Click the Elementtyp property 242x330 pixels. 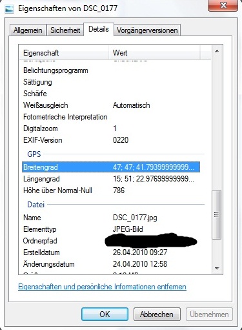(40, 229)
